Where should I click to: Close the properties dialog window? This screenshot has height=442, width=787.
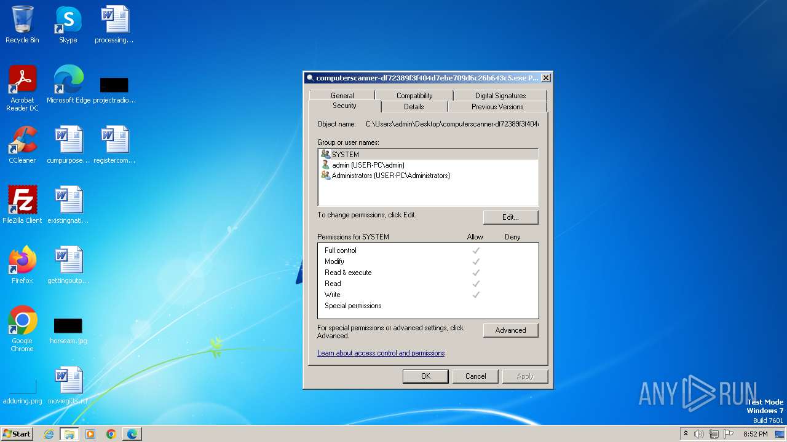click(545, 78)
